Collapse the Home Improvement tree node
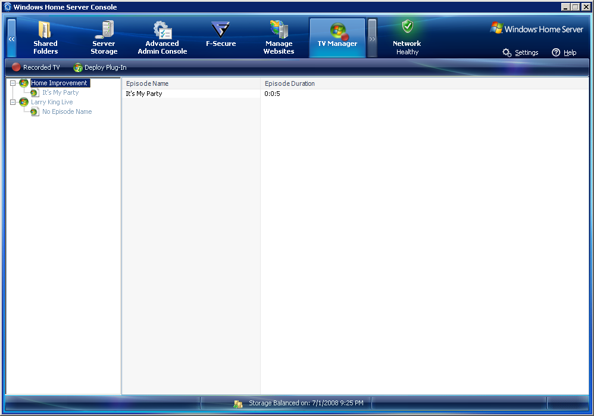This screenshot has height=416, width=594. 12,83
